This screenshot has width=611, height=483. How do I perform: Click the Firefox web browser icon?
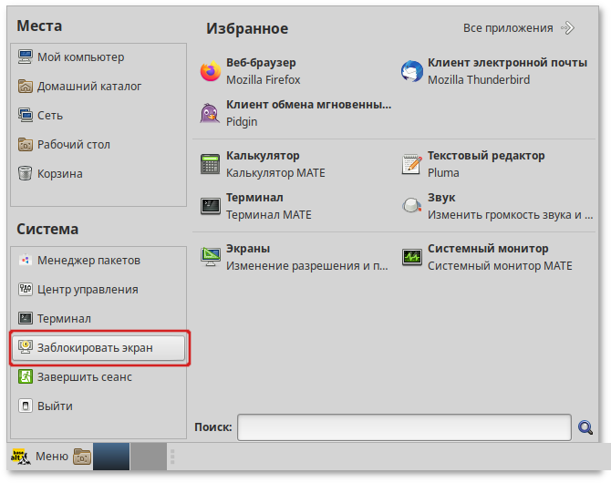(x=211, y=71)
